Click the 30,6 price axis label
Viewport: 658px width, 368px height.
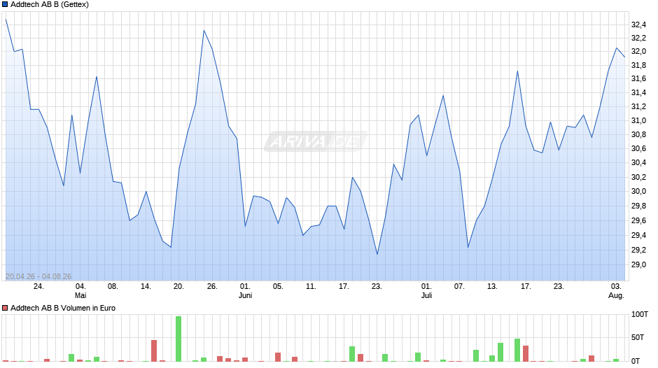(x=638, y=148)
